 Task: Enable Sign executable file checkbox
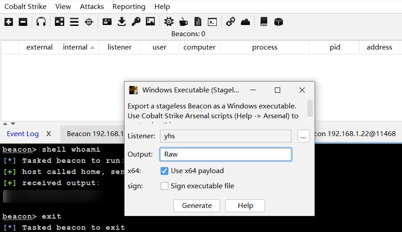[164, 186]
